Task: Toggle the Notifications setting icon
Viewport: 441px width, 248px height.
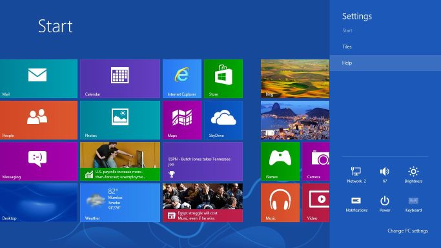Action: pyautogui.click(x=356, y=204)
